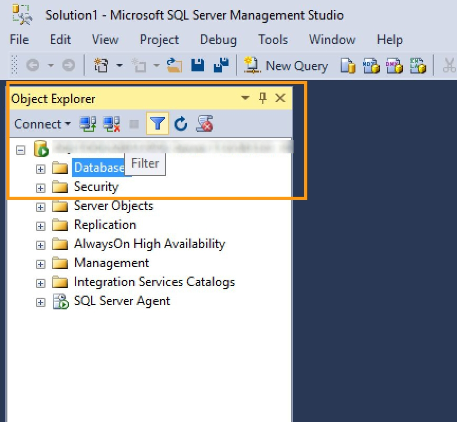Image resolution: width=457 pixels, height=422 pixels.
Task: Open the File menu
Action: tap(19, 39)
